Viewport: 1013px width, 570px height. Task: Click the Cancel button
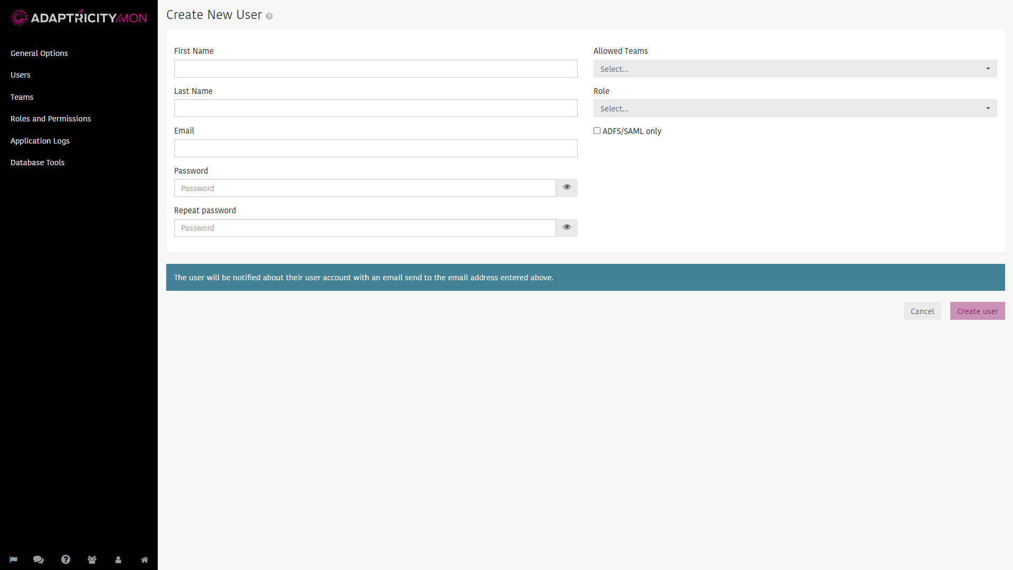pyautogui.click(x=922, y=311)
